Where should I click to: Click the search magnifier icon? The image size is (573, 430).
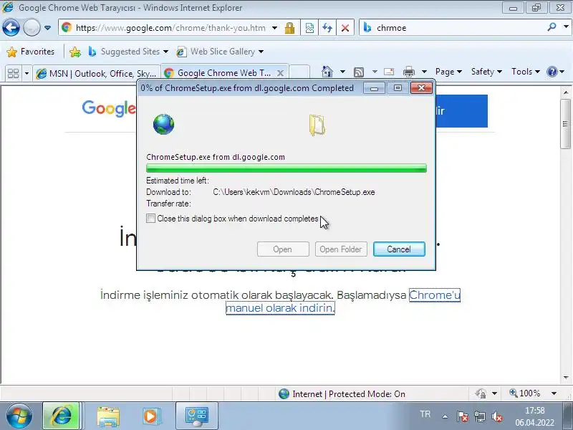[x=552, y=27]
